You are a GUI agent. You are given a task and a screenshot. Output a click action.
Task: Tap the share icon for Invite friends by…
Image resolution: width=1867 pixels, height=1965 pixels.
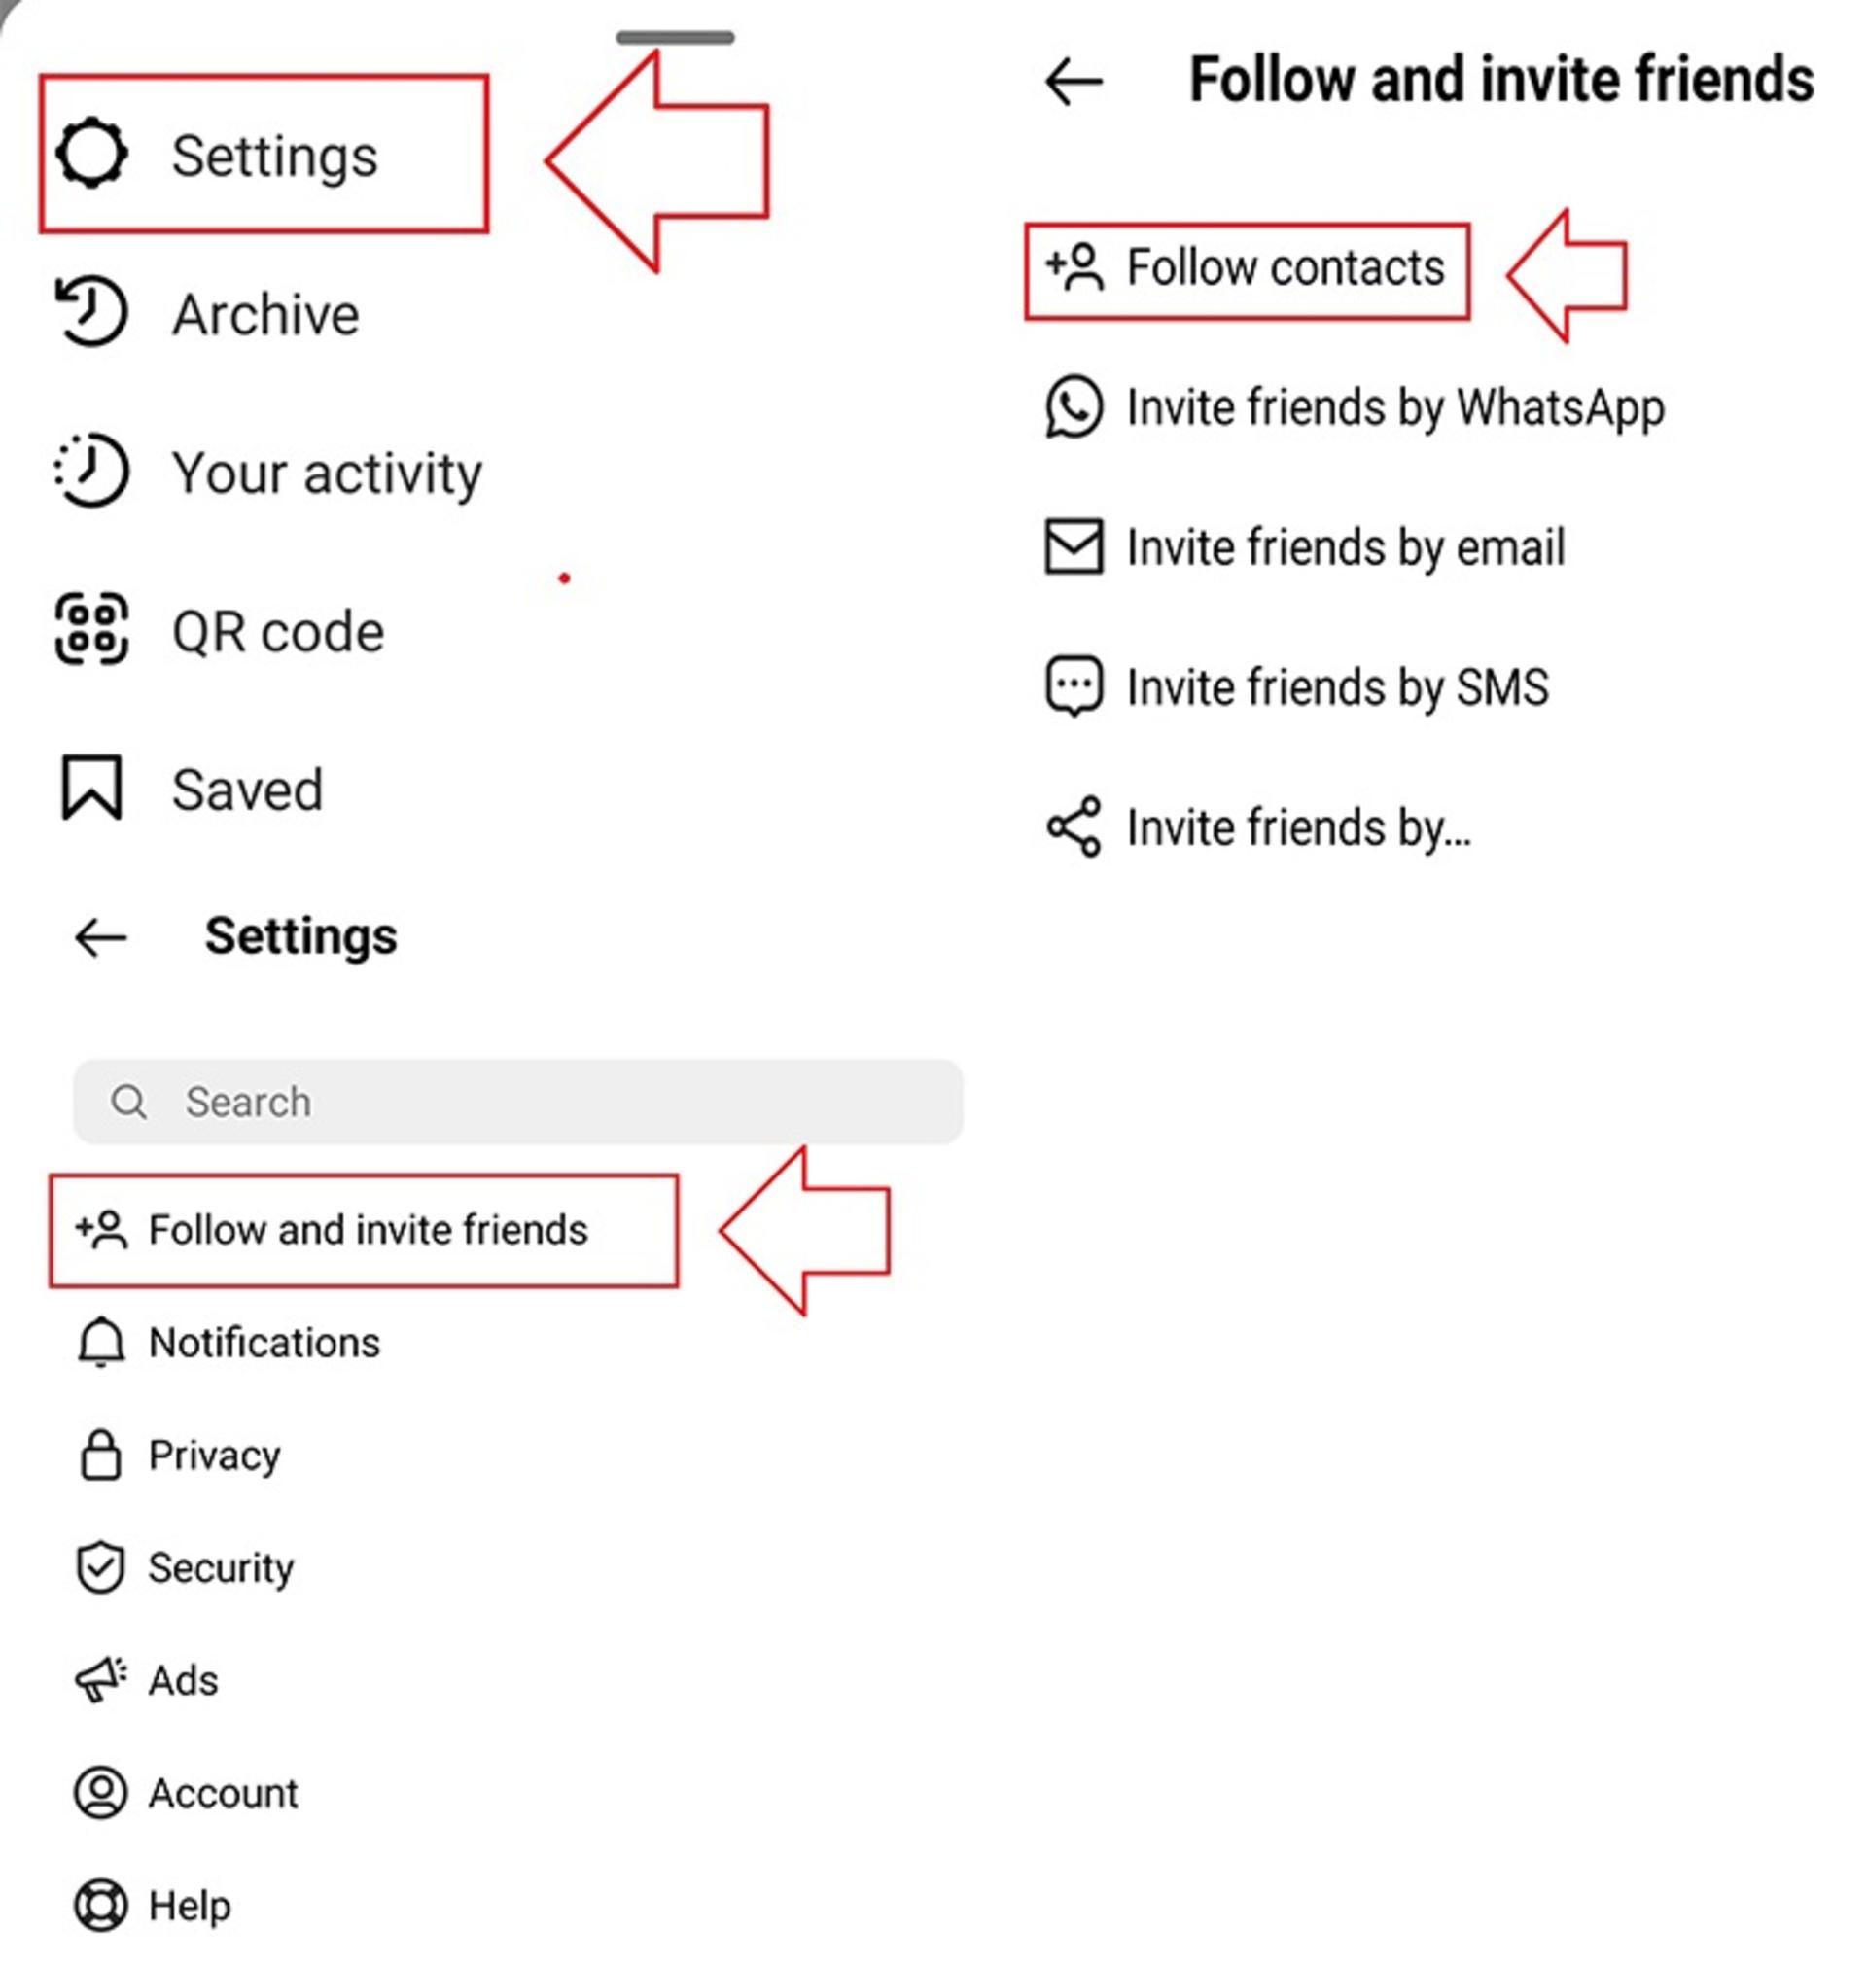point(1074,826)
